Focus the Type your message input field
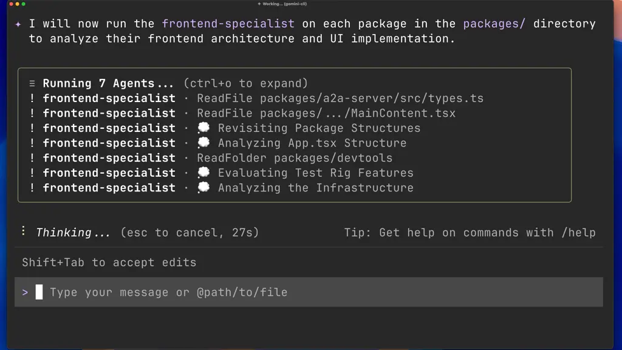This screenshot has height=350, width=622. click(309, 292)
